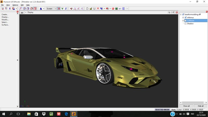Viewport: 208px width, 117px height.
Task: Check the Shadow visibility checkbox
Action: click(186, 24)
